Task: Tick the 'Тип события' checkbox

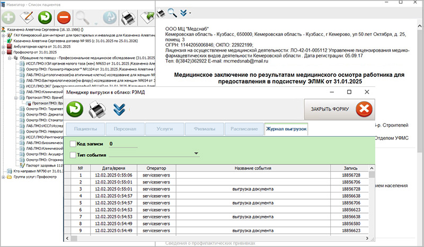Action: point(73,154)
